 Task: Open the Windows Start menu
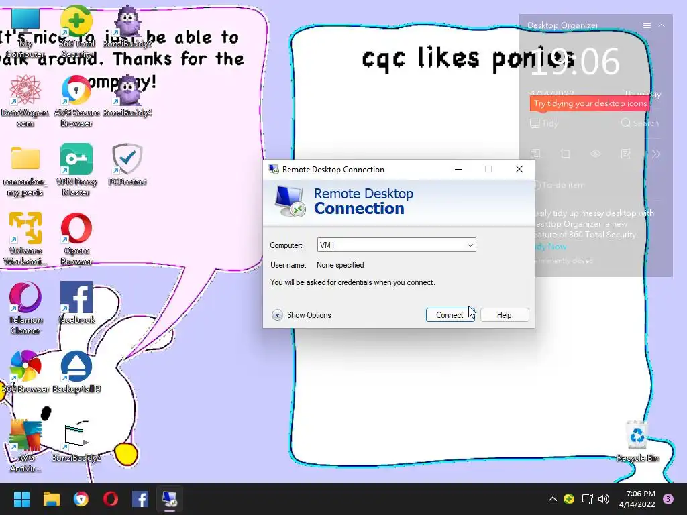(x=21, y=499)
